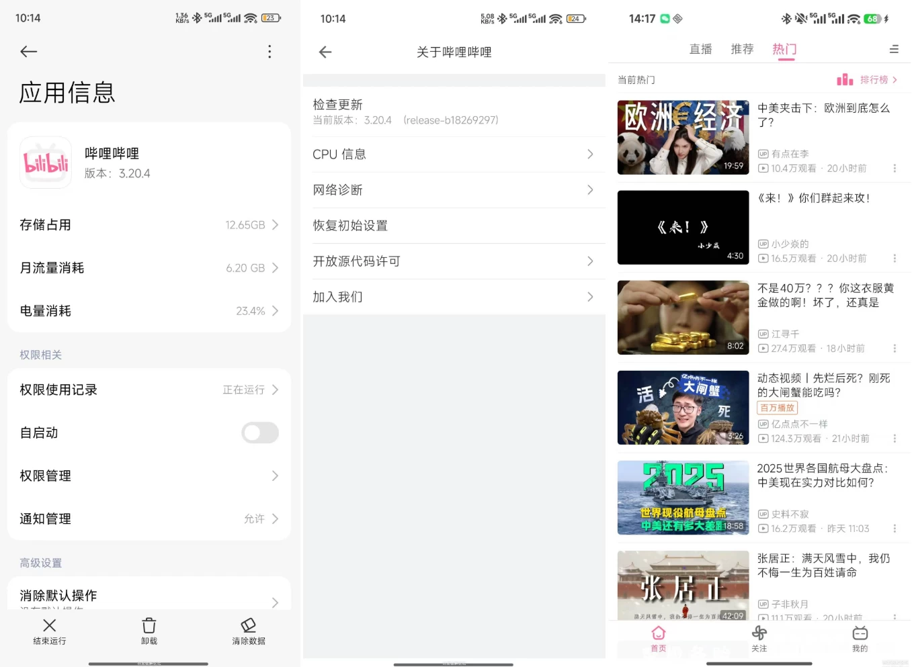The width and height of the screenshot is (912, 667).
Task: Open more options for 江寻千 gold video
Action: [x=895, y=349]
